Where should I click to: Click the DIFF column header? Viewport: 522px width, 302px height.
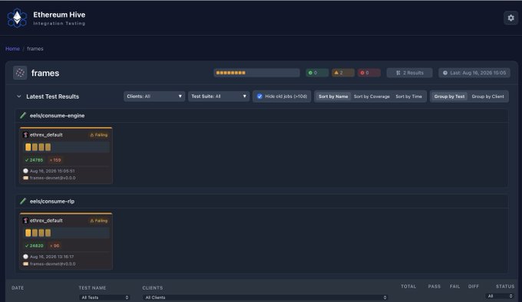click(474, 287)
